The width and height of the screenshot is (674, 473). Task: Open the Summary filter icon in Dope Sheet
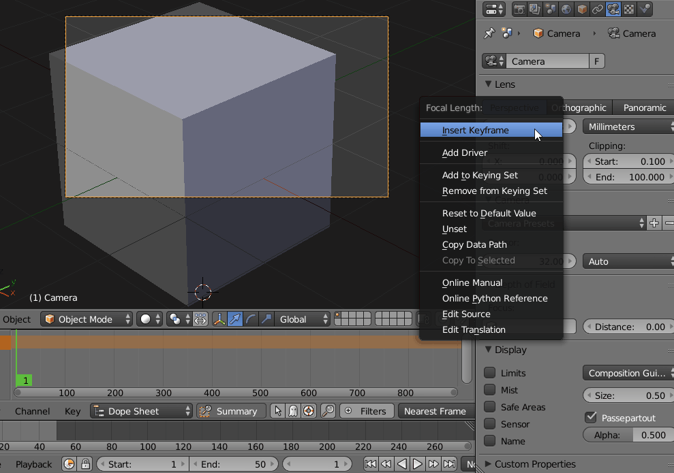point(204,411)
